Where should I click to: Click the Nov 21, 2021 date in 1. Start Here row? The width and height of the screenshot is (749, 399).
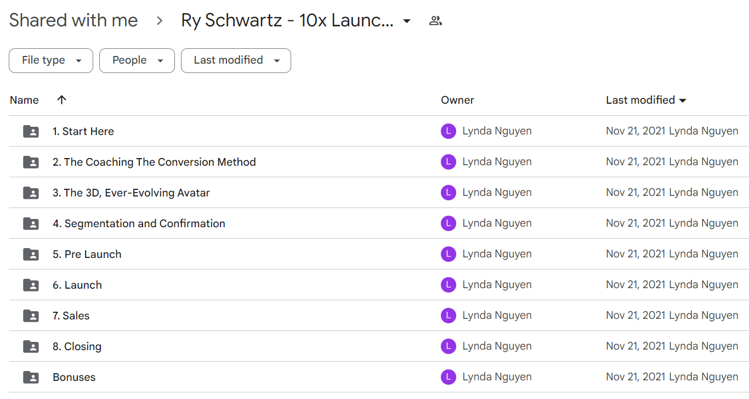(x=635, y=131)
